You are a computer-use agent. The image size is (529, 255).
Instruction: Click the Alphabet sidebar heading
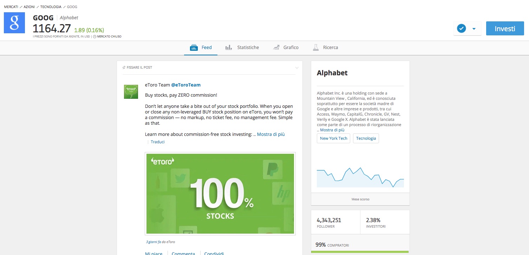pyautogui.click(x=332, y=73)
